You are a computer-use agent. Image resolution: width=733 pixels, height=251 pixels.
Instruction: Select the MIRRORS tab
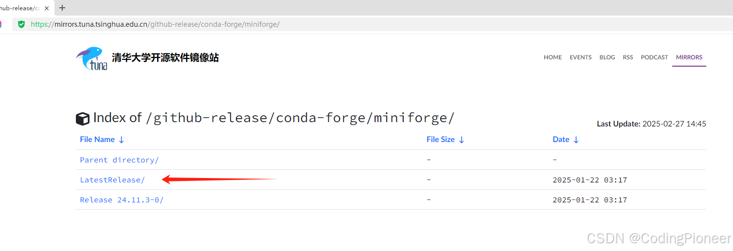(x=689, y=57)
